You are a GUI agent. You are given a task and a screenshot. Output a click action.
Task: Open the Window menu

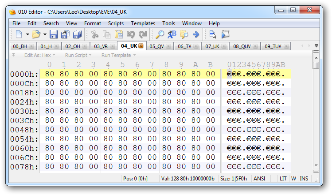pyautogui.click(x=192, y=23)
